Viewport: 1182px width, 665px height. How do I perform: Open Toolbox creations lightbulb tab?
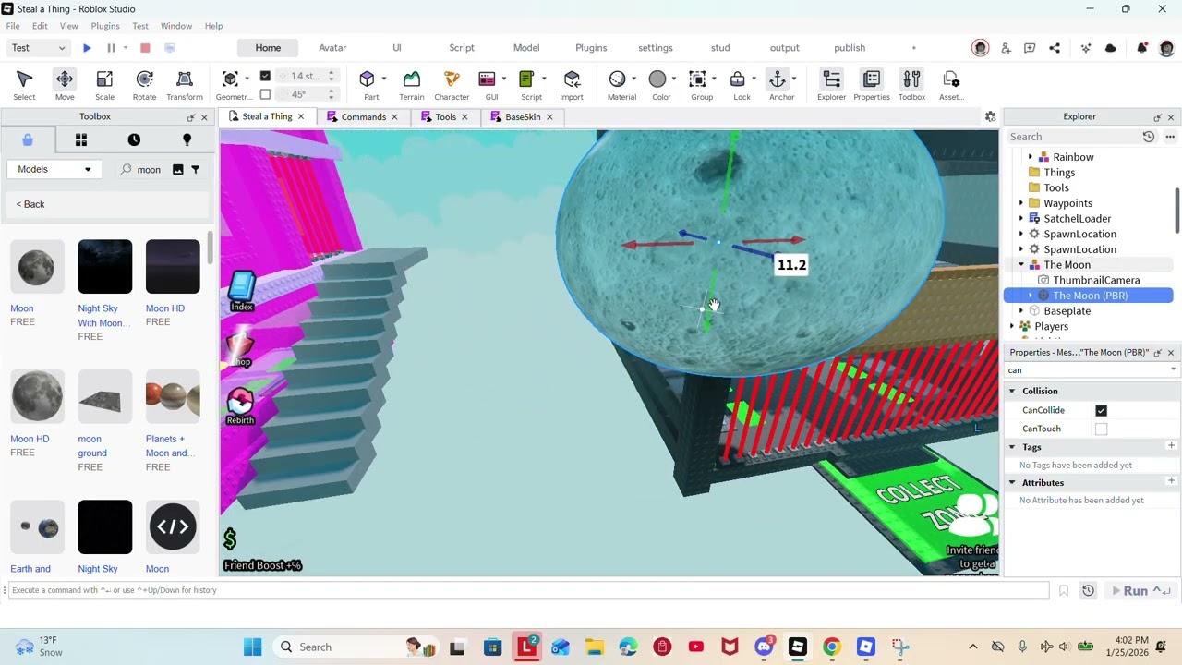click(187, 139)
